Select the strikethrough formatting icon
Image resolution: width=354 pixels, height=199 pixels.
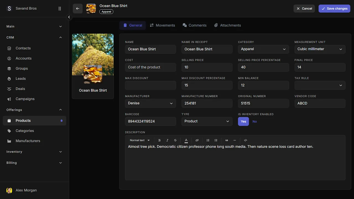pyautogui.click(x=175, y=140)
